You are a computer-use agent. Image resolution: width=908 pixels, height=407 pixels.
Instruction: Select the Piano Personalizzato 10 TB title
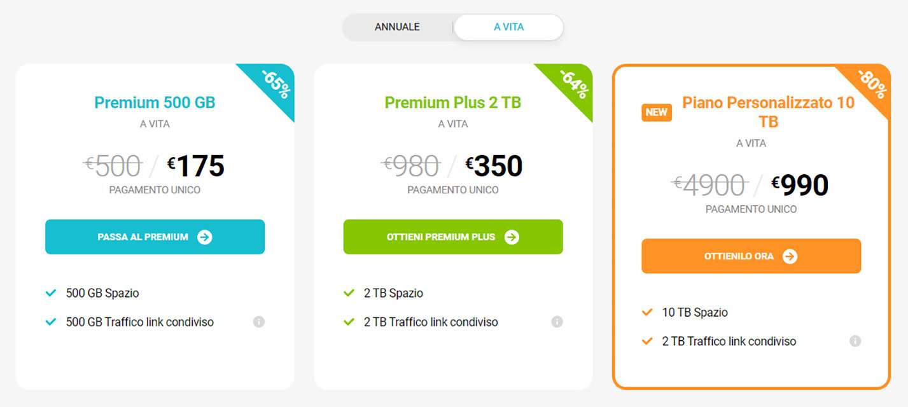pyautogui.click(x=768, y=112)
